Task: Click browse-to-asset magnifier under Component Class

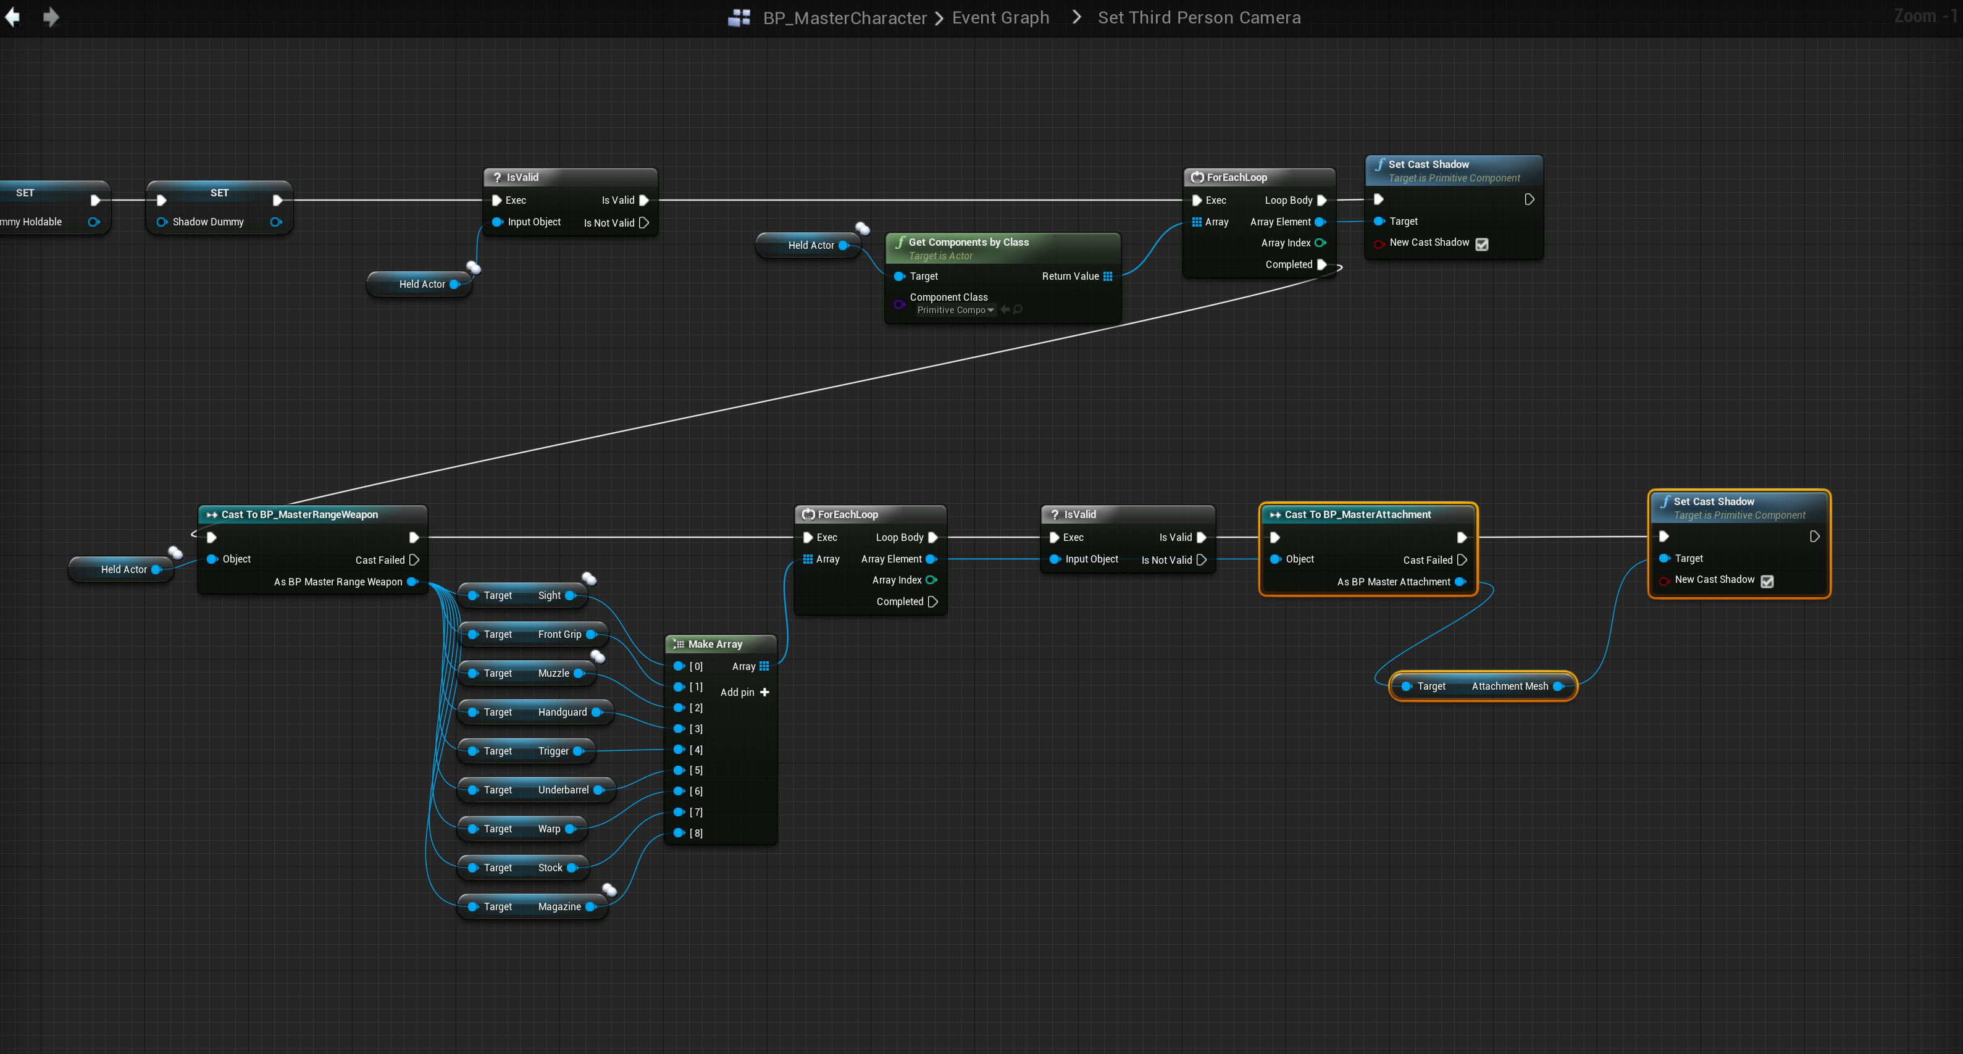Action: [x=1018, y=309]
